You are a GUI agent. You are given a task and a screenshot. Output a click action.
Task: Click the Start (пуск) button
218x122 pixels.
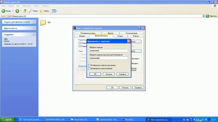point(7,120)
